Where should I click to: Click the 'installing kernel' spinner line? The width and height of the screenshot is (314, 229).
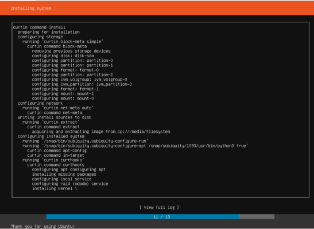[55, 189]
